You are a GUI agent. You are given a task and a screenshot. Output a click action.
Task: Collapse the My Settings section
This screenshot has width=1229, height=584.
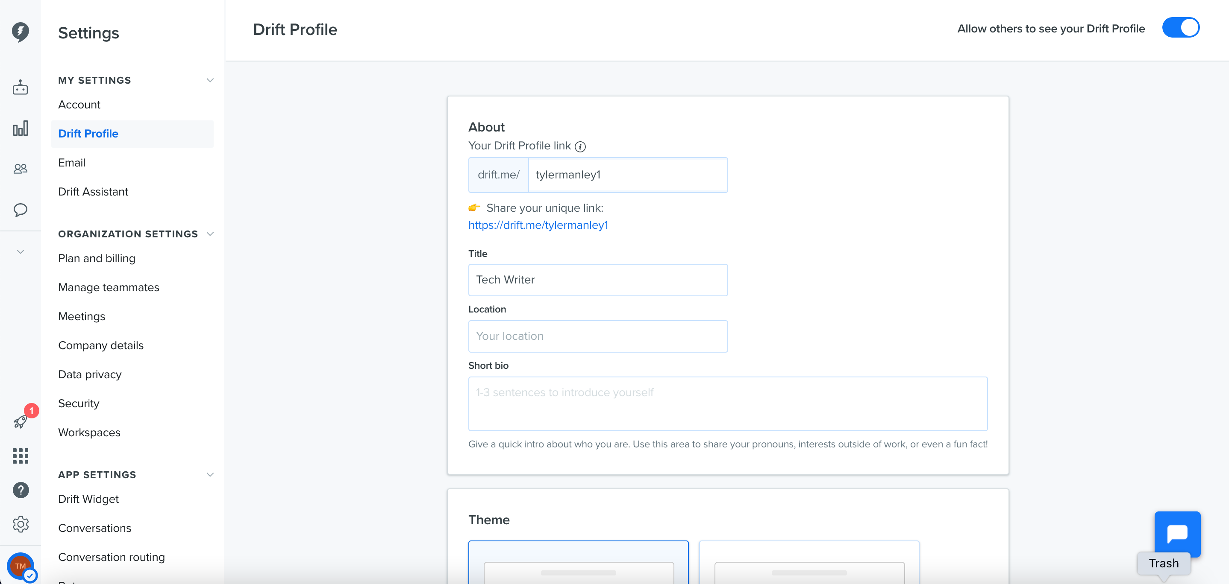[210, 80]
